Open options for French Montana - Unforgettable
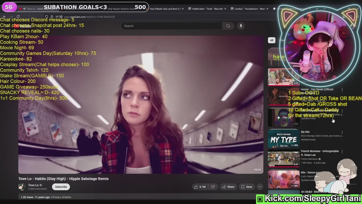This screenshot has width=362, height=204. (x=342, y=152)
